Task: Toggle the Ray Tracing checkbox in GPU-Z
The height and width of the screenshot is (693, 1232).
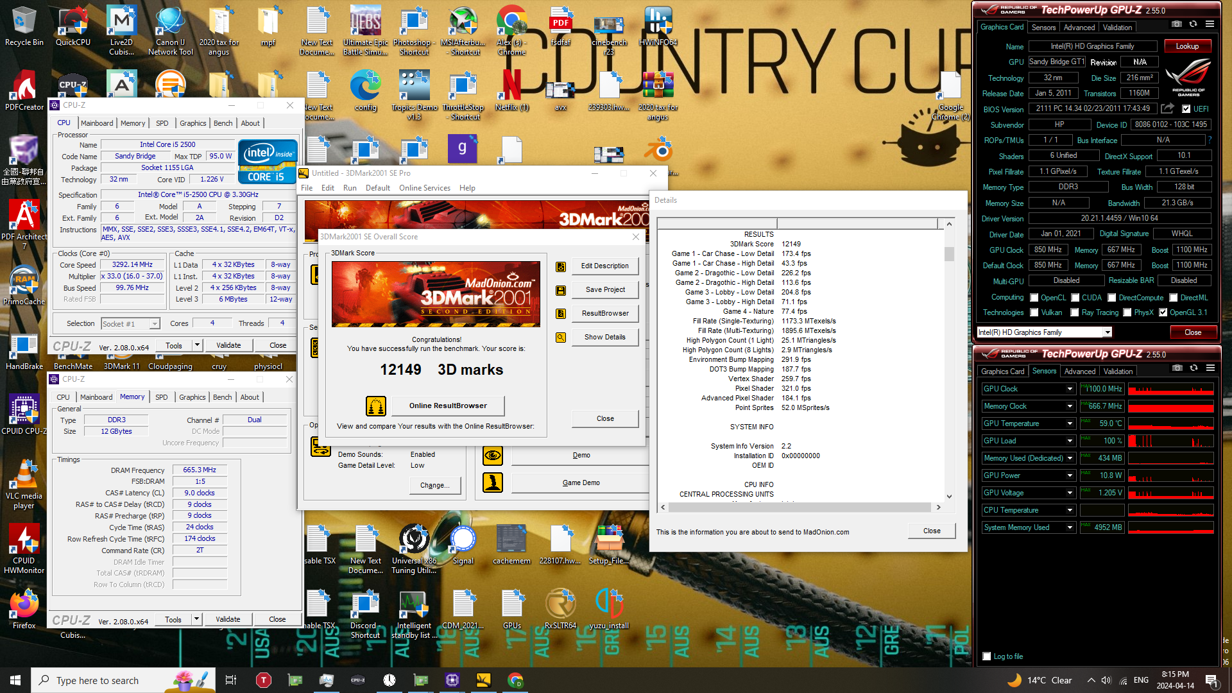Action: [x=1074, y=312]
